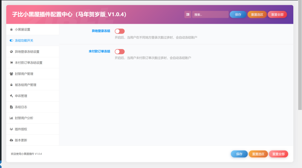302x168 pixels.
Task: Click the bottom 重置选区 button
Action: (258, 154)
